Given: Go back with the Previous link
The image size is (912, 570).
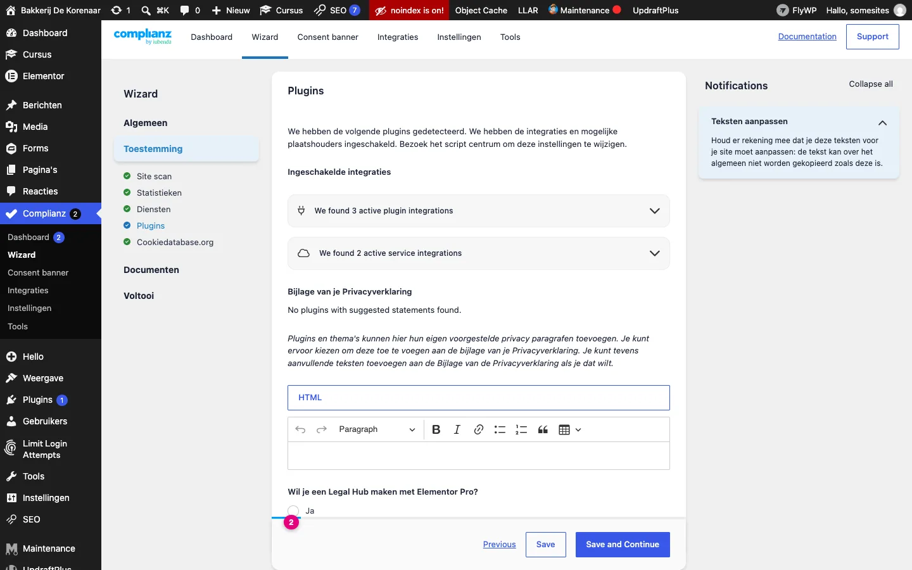Looking at the screenshot, I should pyautogui.click(x=499, y=545).
